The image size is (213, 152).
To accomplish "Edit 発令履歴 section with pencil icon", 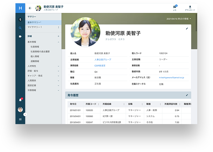I will click(187, 95).
